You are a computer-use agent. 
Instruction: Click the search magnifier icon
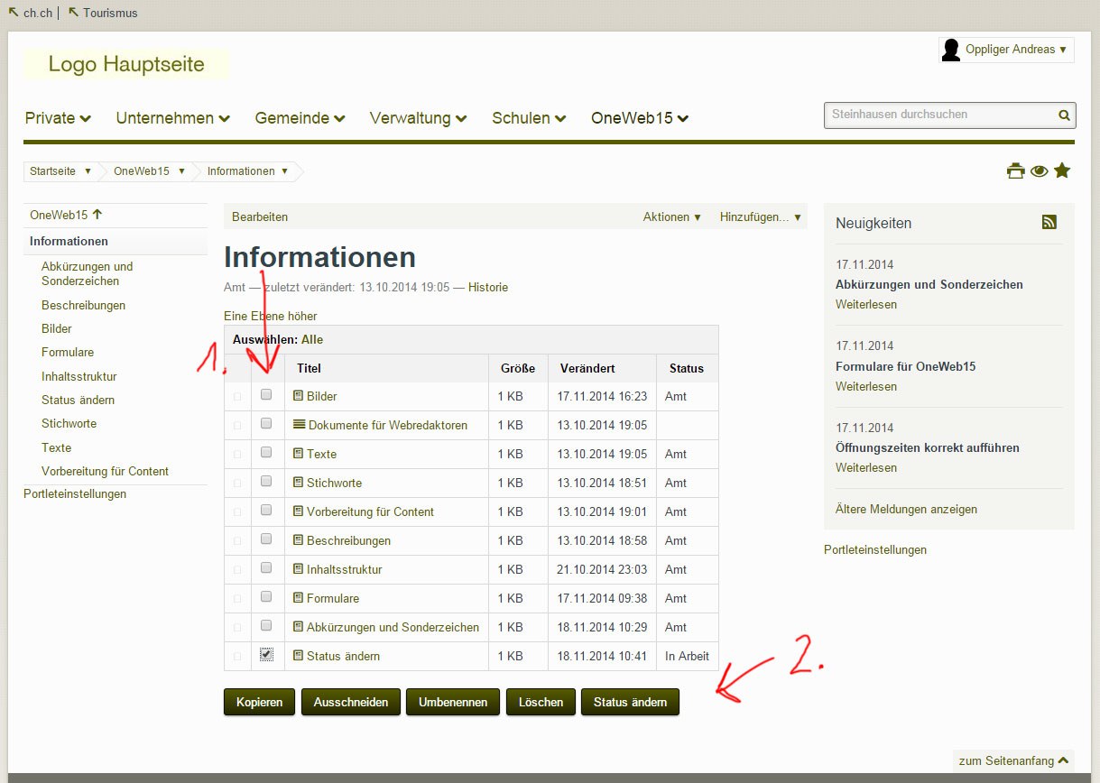coord(1063,115)
